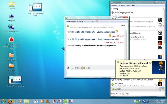This screenshot has width=167, height=104.
Task: Click the OTR privacy status icon beside OTR
Action: click(x=97, y=21)
